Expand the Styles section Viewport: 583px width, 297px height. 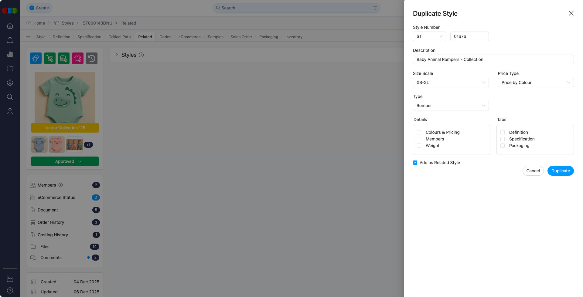click(117, 55)
